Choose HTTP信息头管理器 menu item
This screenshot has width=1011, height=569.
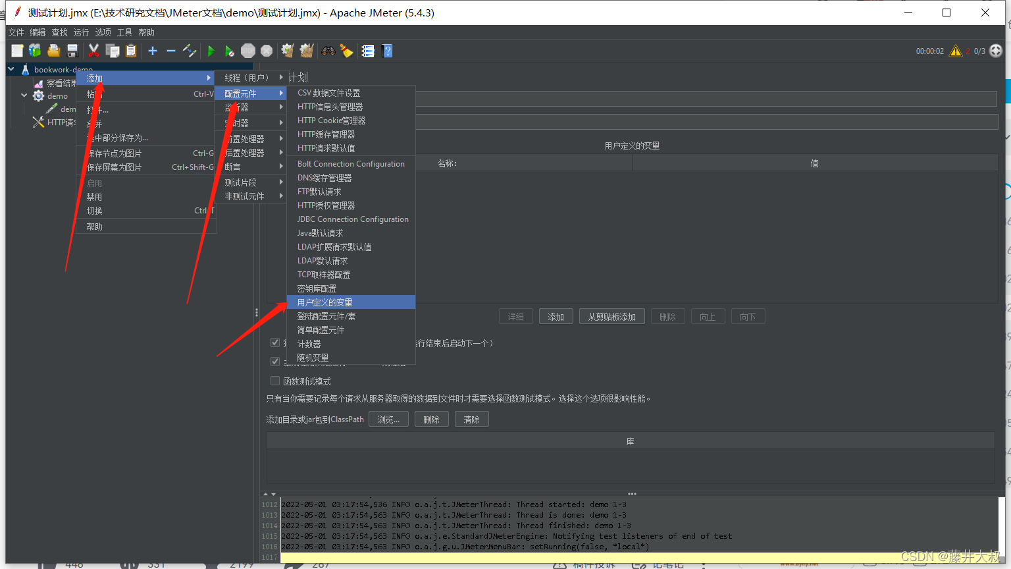point(351,107)
